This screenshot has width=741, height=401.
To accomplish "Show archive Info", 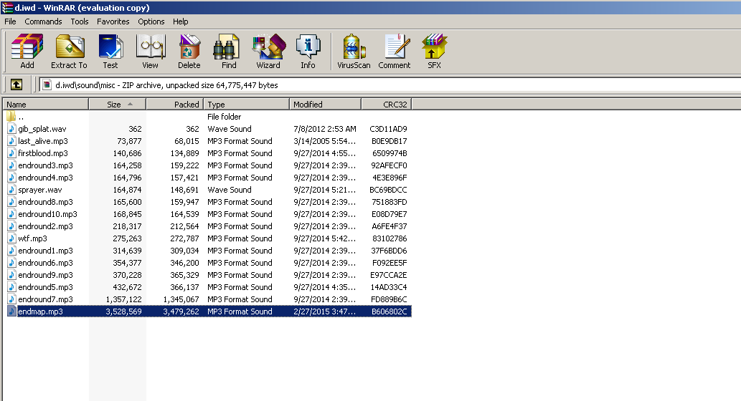I will 308,52.
